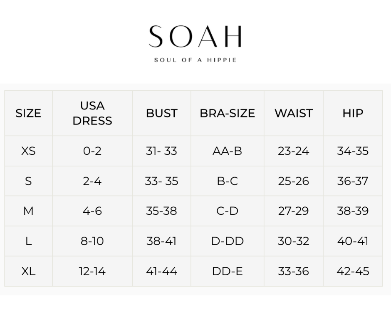Screen dimensions: 391x328
Task: Select the USA DRESS column header
Action: coord(92,113)
